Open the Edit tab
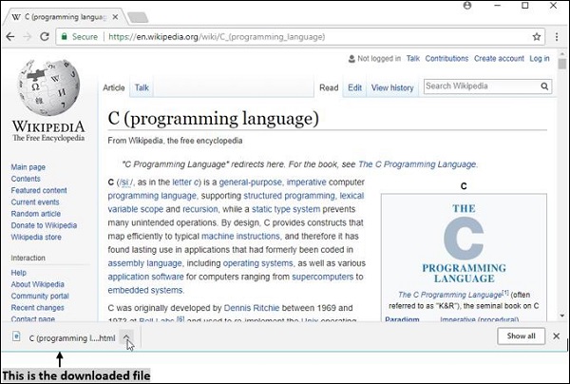570x384 pixels. [354, 87]
